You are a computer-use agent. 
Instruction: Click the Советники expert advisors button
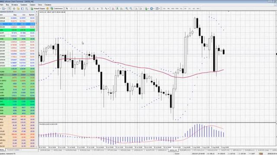coord(57,9)
